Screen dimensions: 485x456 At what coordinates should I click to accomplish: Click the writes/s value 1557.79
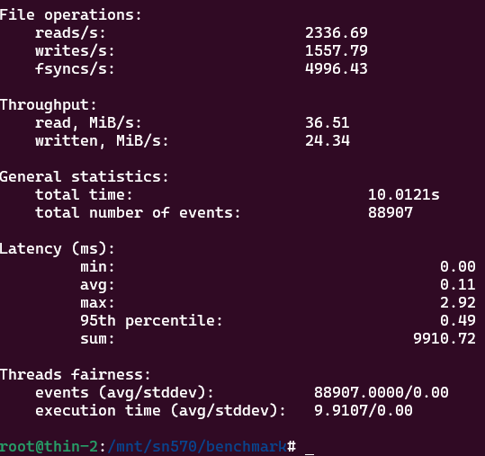(337, 50)
